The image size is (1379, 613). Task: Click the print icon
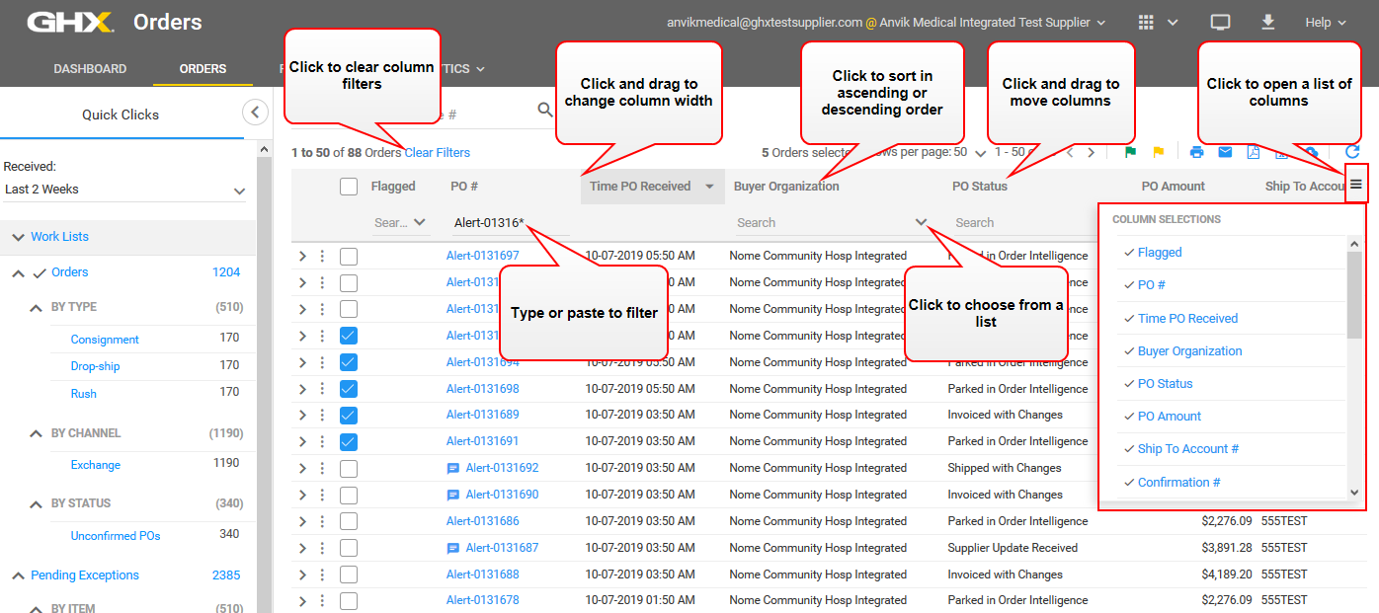click(1197, 152)
